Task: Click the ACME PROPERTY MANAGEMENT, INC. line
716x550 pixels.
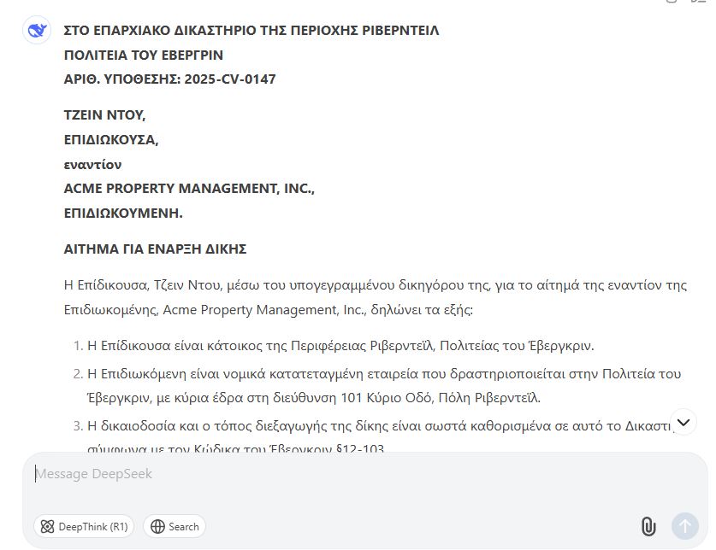Action: pos(189,188)
